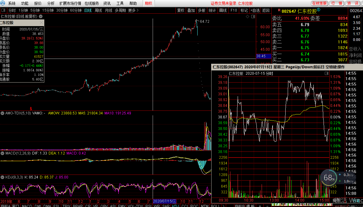Image resolution: width=363 pixels, height=207 pixels.
Task: Open the 分析 menu
Action: point(51,3)
